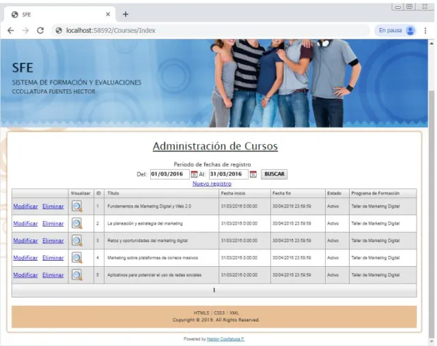Click Modificar for course ID 4

click(25, 258)
